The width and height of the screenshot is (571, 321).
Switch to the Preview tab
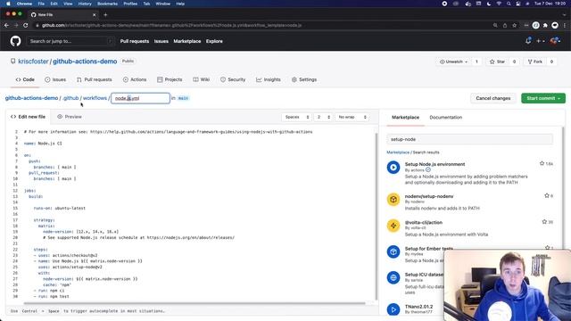70,117
